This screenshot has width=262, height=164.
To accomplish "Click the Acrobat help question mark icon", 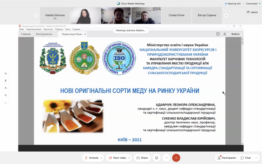I will click(218, 34).
